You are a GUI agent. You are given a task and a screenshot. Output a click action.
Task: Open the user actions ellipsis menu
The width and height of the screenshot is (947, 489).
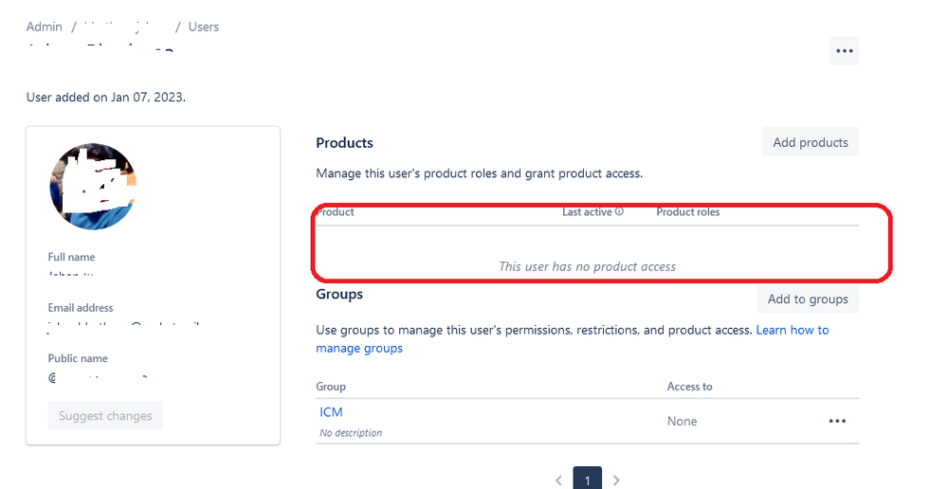click(844, 51)
